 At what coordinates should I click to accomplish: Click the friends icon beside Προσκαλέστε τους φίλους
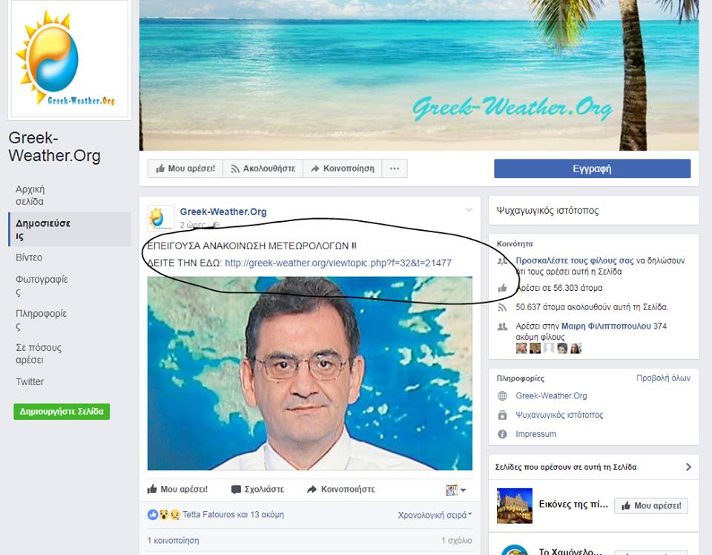click(x=502, y=261)
